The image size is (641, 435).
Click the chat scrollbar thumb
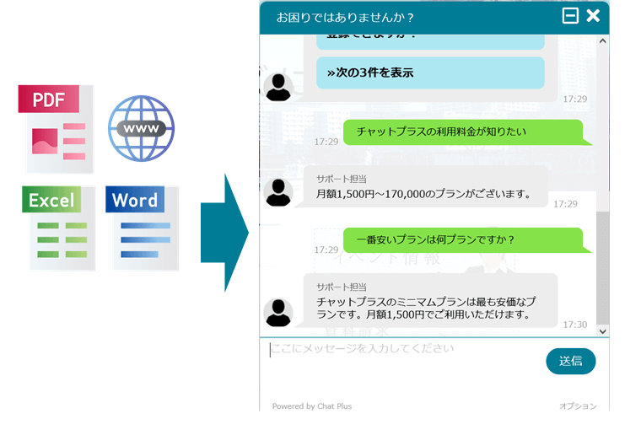pyautogui.click(x=602, y=268)
